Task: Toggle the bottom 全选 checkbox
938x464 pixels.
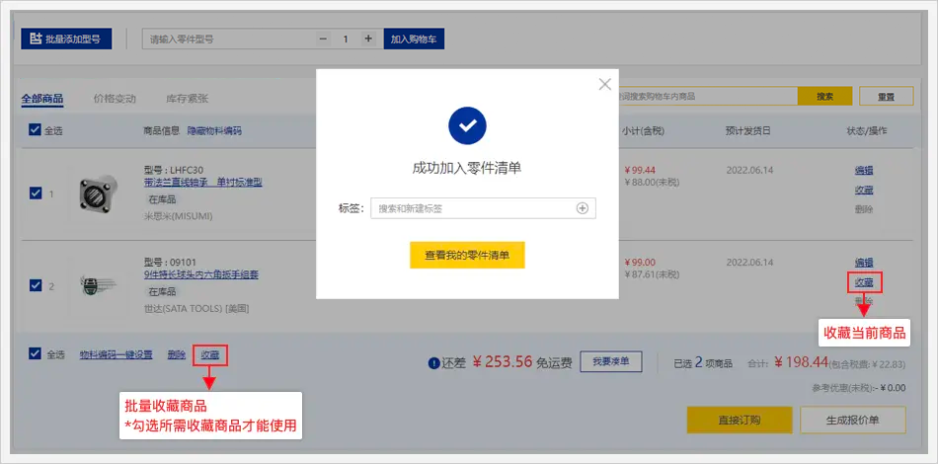Action: 36,354
